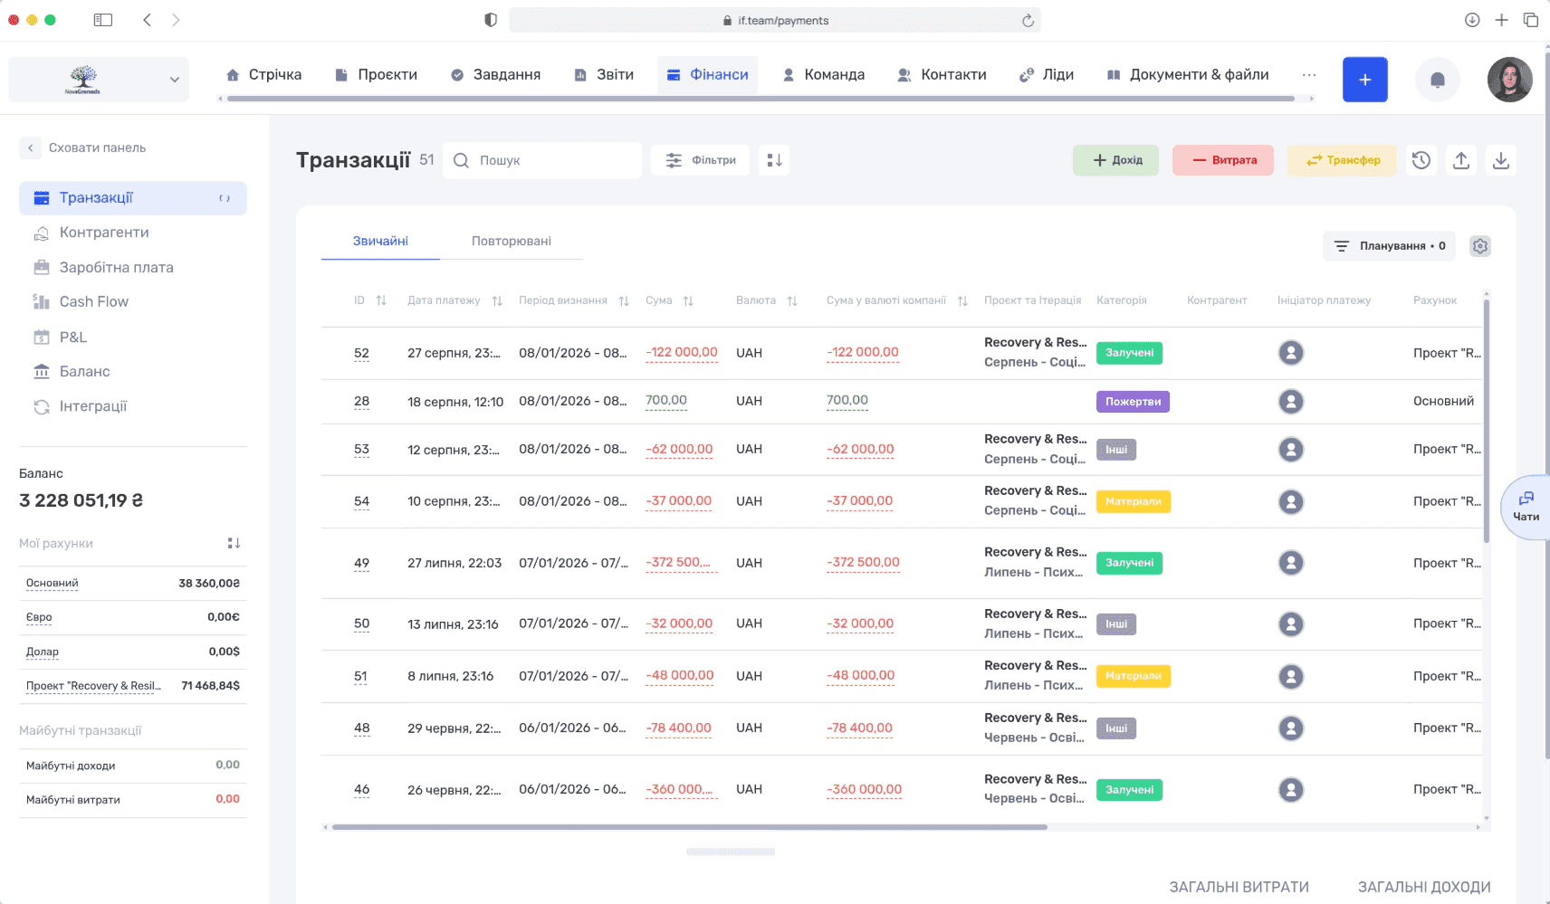Add income with Дохід button
The width and height of the screenshot is (1550, 904).
(1116, 160)
